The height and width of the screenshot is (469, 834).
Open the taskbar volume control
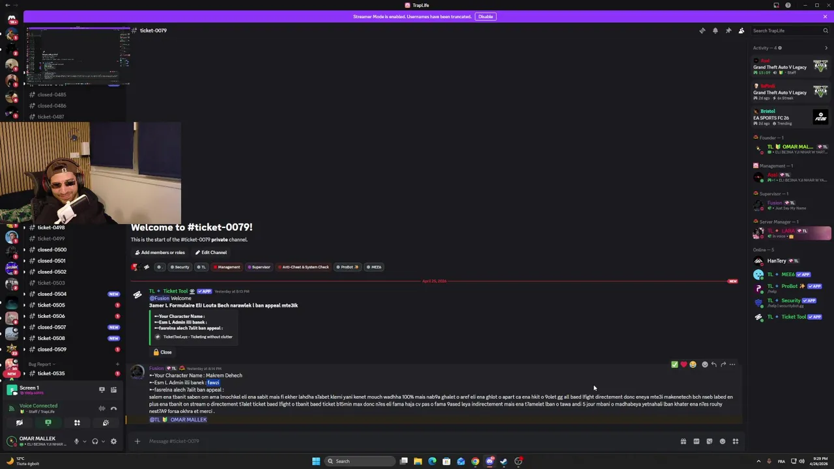click(801, 461)
